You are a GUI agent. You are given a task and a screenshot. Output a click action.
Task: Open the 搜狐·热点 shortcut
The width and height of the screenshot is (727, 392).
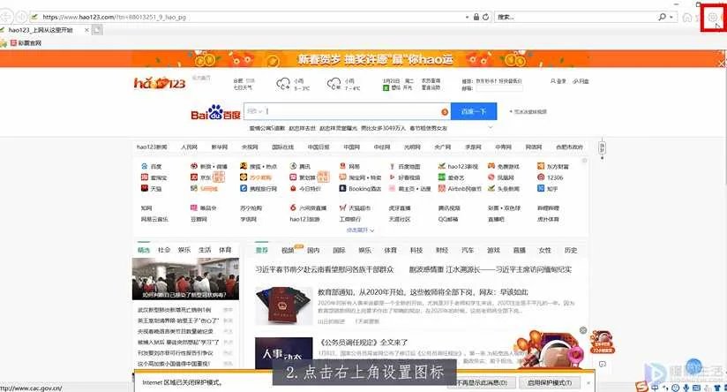point(259,166)
